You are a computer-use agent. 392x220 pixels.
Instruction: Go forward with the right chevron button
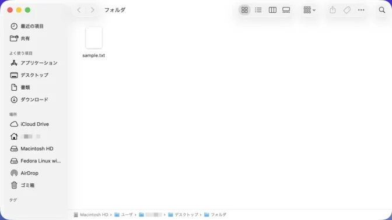pos(93,10)
